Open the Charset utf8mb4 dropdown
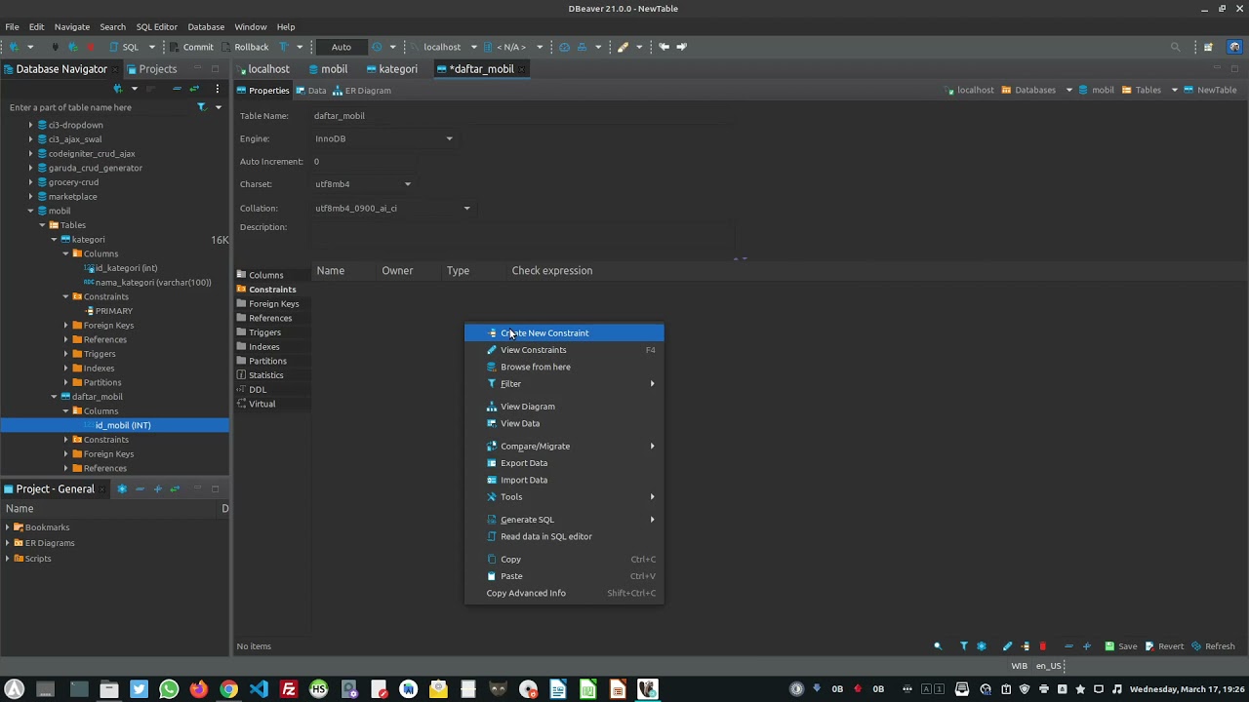Screen dimensions: 1249x702 (x=363, y=184)
